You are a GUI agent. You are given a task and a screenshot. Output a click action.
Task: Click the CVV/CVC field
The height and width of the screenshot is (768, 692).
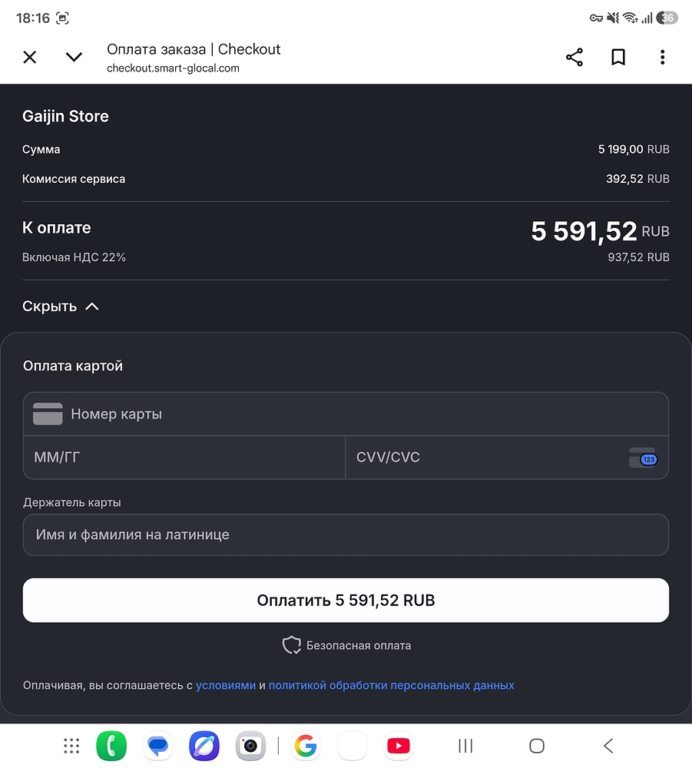507,458
